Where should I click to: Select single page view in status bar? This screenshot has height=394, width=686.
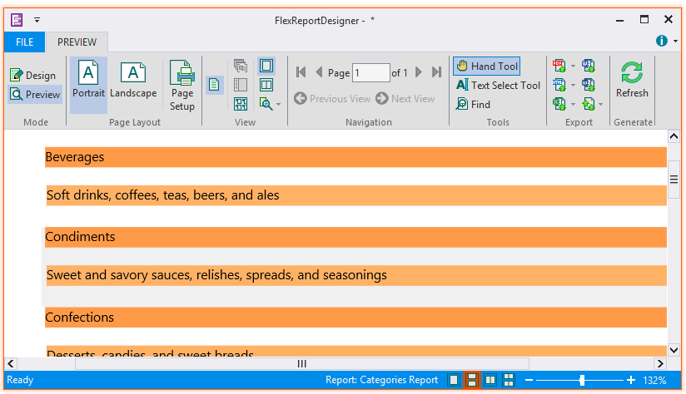click(x=453, y=380)
